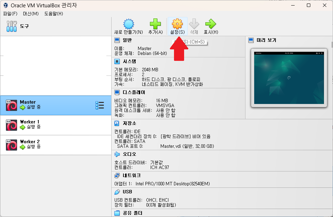This screenshot has height=217, width=333.
Task: Open the USB settings heading
Action: coord(127,192)
